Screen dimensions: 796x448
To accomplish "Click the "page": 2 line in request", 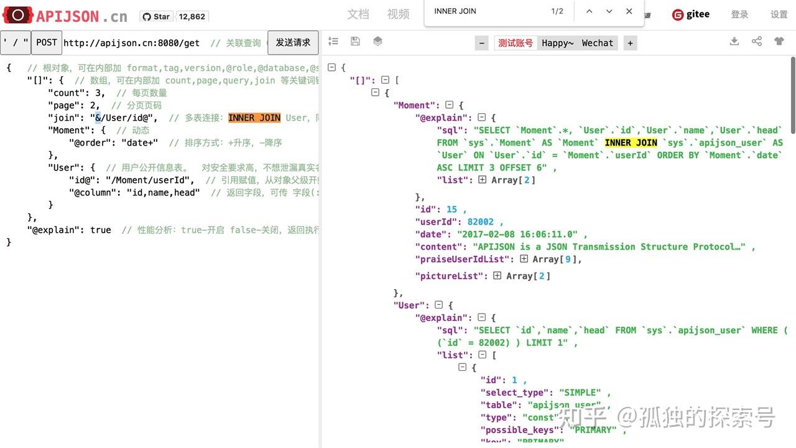I will (x=74, y=105).
